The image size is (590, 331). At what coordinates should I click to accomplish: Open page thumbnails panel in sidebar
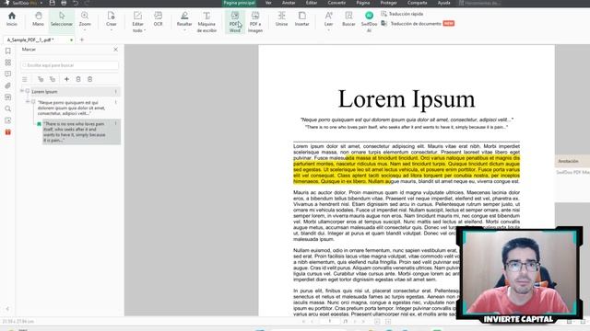coord(8,63)
